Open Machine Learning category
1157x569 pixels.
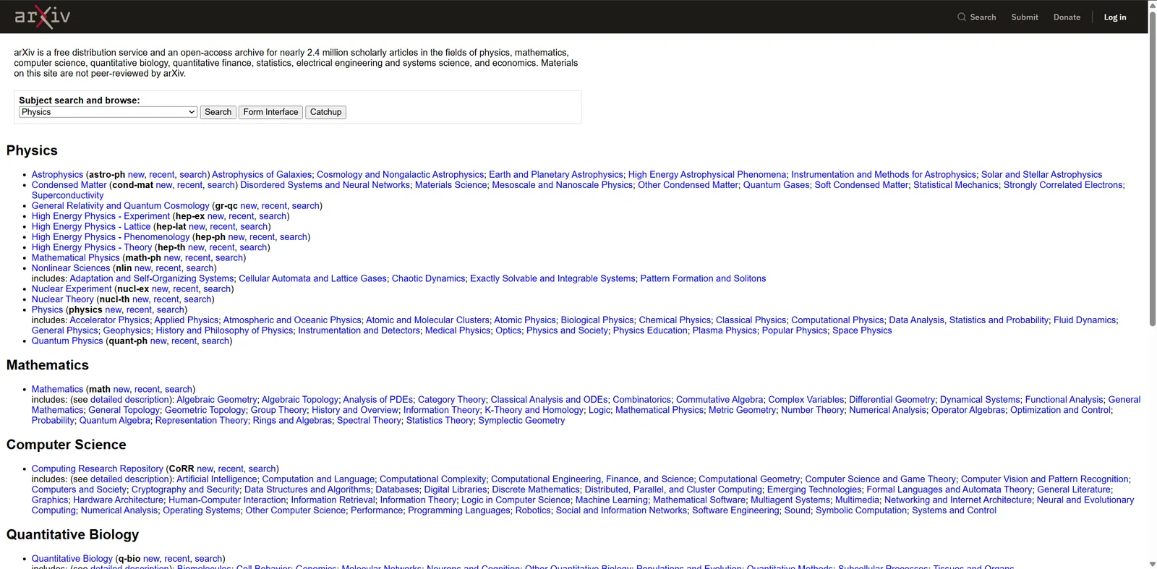[612, 500]
